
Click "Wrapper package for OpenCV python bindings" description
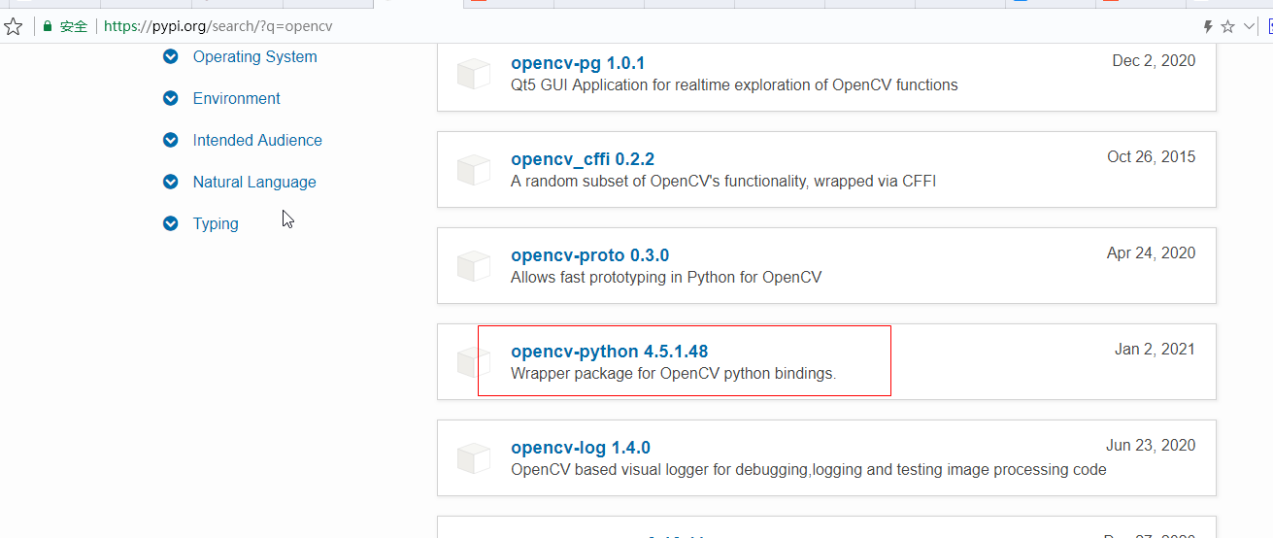[673, 373]
